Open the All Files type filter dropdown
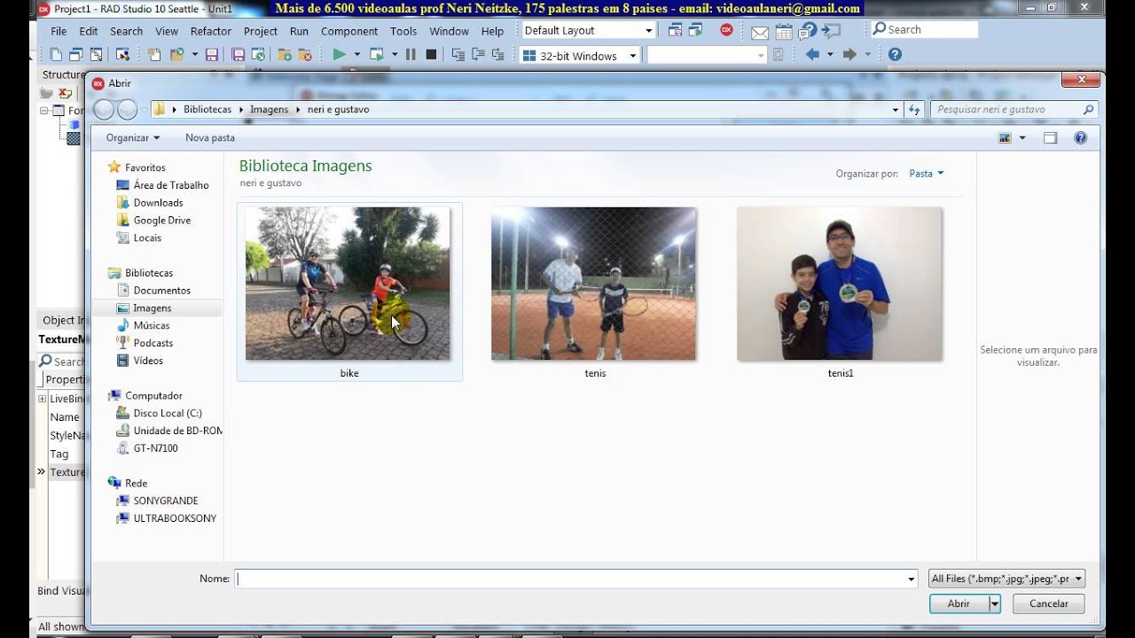 1006,579
